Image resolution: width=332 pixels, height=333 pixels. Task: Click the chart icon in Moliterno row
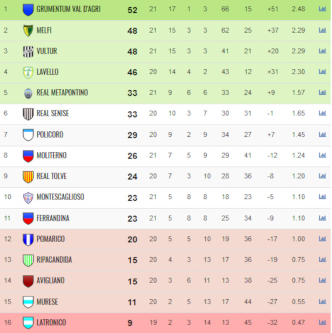tap(322, 155)
